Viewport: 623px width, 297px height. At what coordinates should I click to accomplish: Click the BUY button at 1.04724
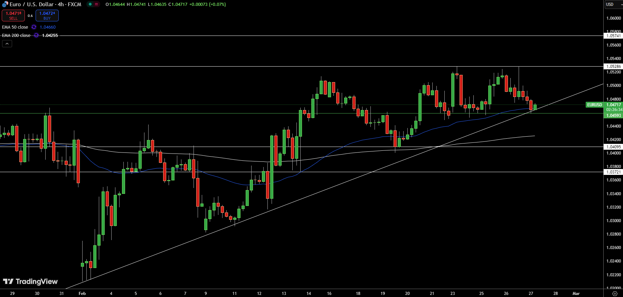[47, 16]
